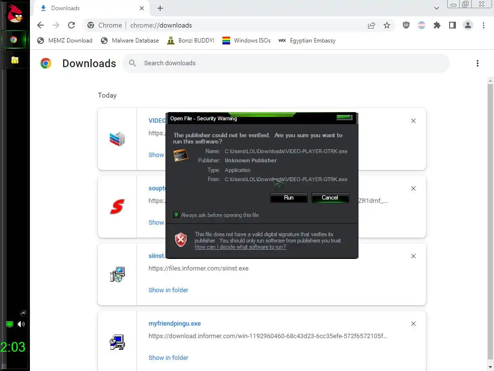Open the Chrome three-dot menu
This screenshot has width=494, height=371.
[x=483, y=25]
